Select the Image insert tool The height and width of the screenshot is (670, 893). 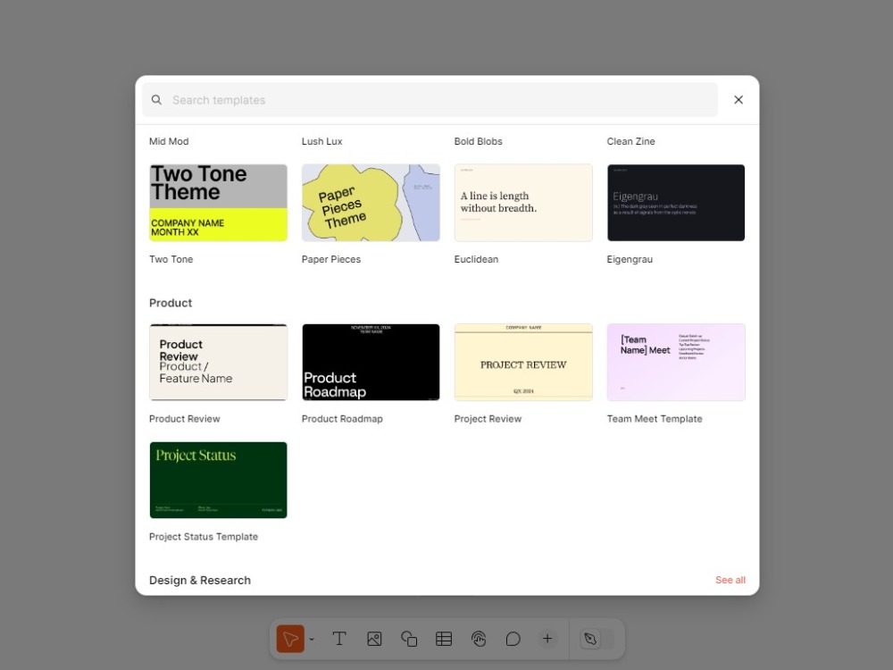374,639
